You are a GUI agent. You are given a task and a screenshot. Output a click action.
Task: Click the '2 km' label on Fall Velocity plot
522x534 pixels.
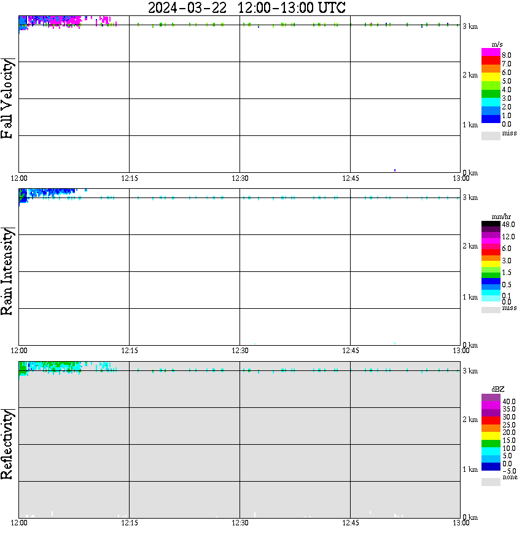tap(470, 75)
